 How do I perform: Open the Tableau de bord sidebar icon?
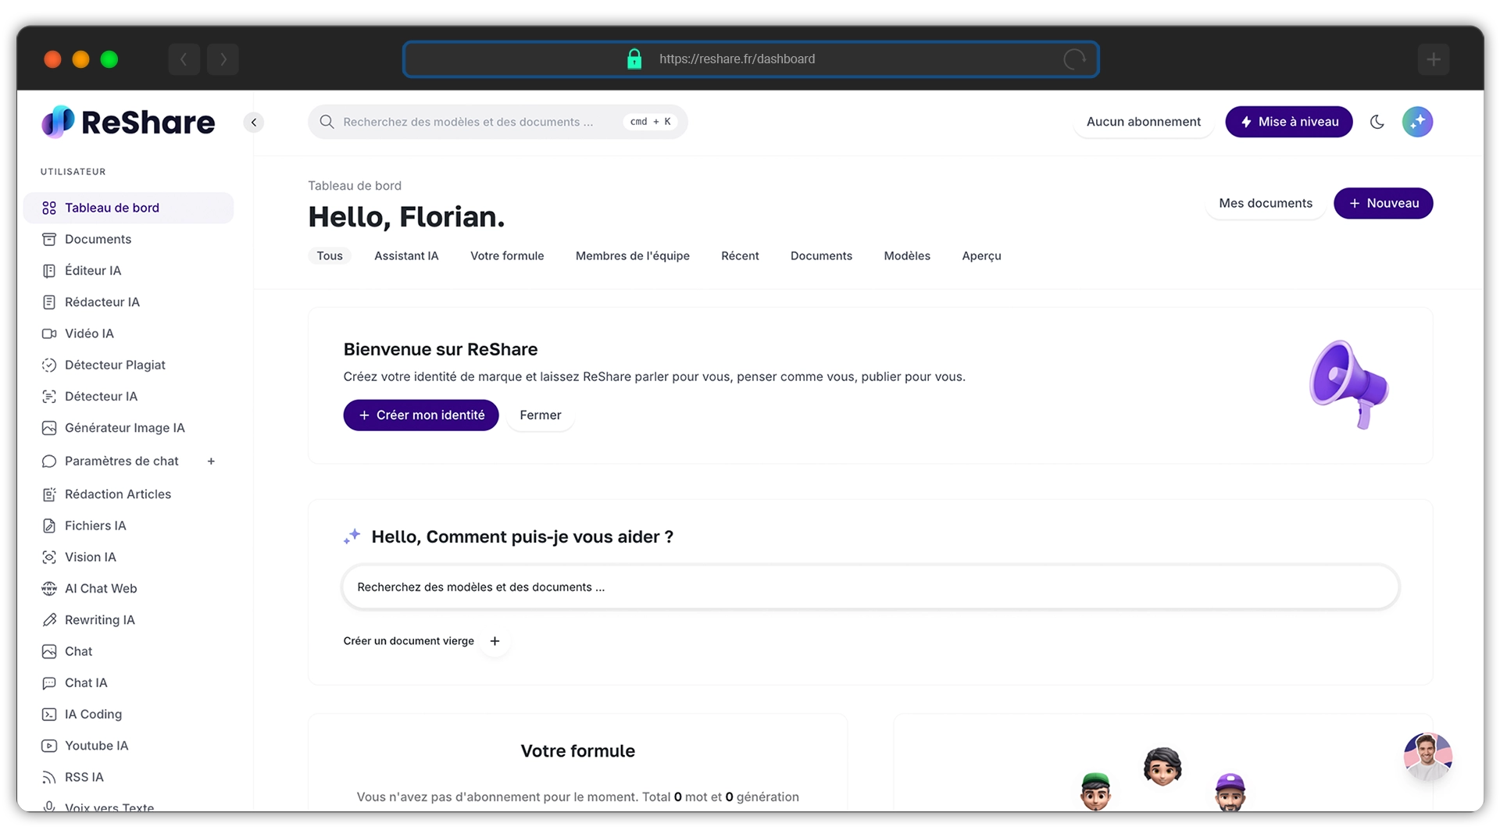(x=49, y=208)
